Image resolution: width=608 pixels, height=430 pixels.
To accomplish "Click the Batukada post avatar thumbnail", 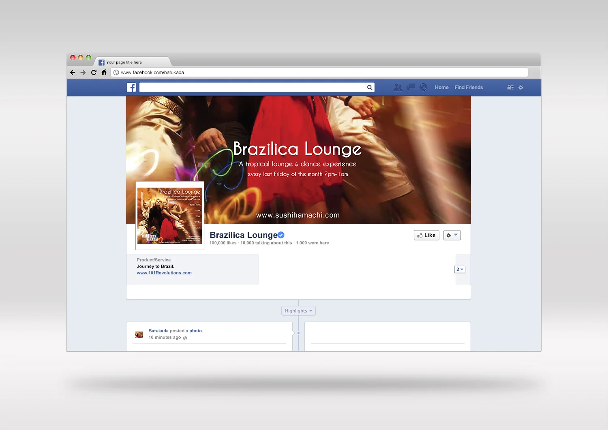I will point(139,334).
